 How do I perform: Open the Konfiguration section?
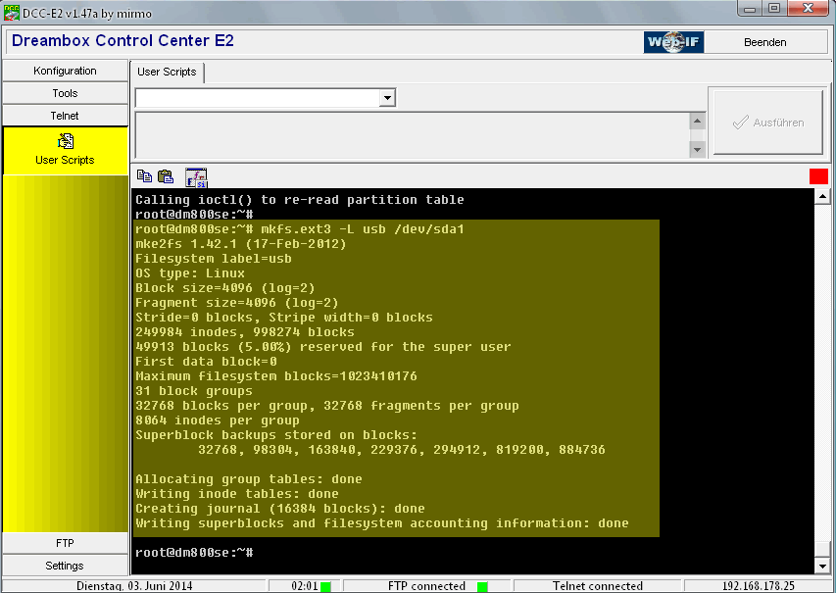click(x=65, y=71)
